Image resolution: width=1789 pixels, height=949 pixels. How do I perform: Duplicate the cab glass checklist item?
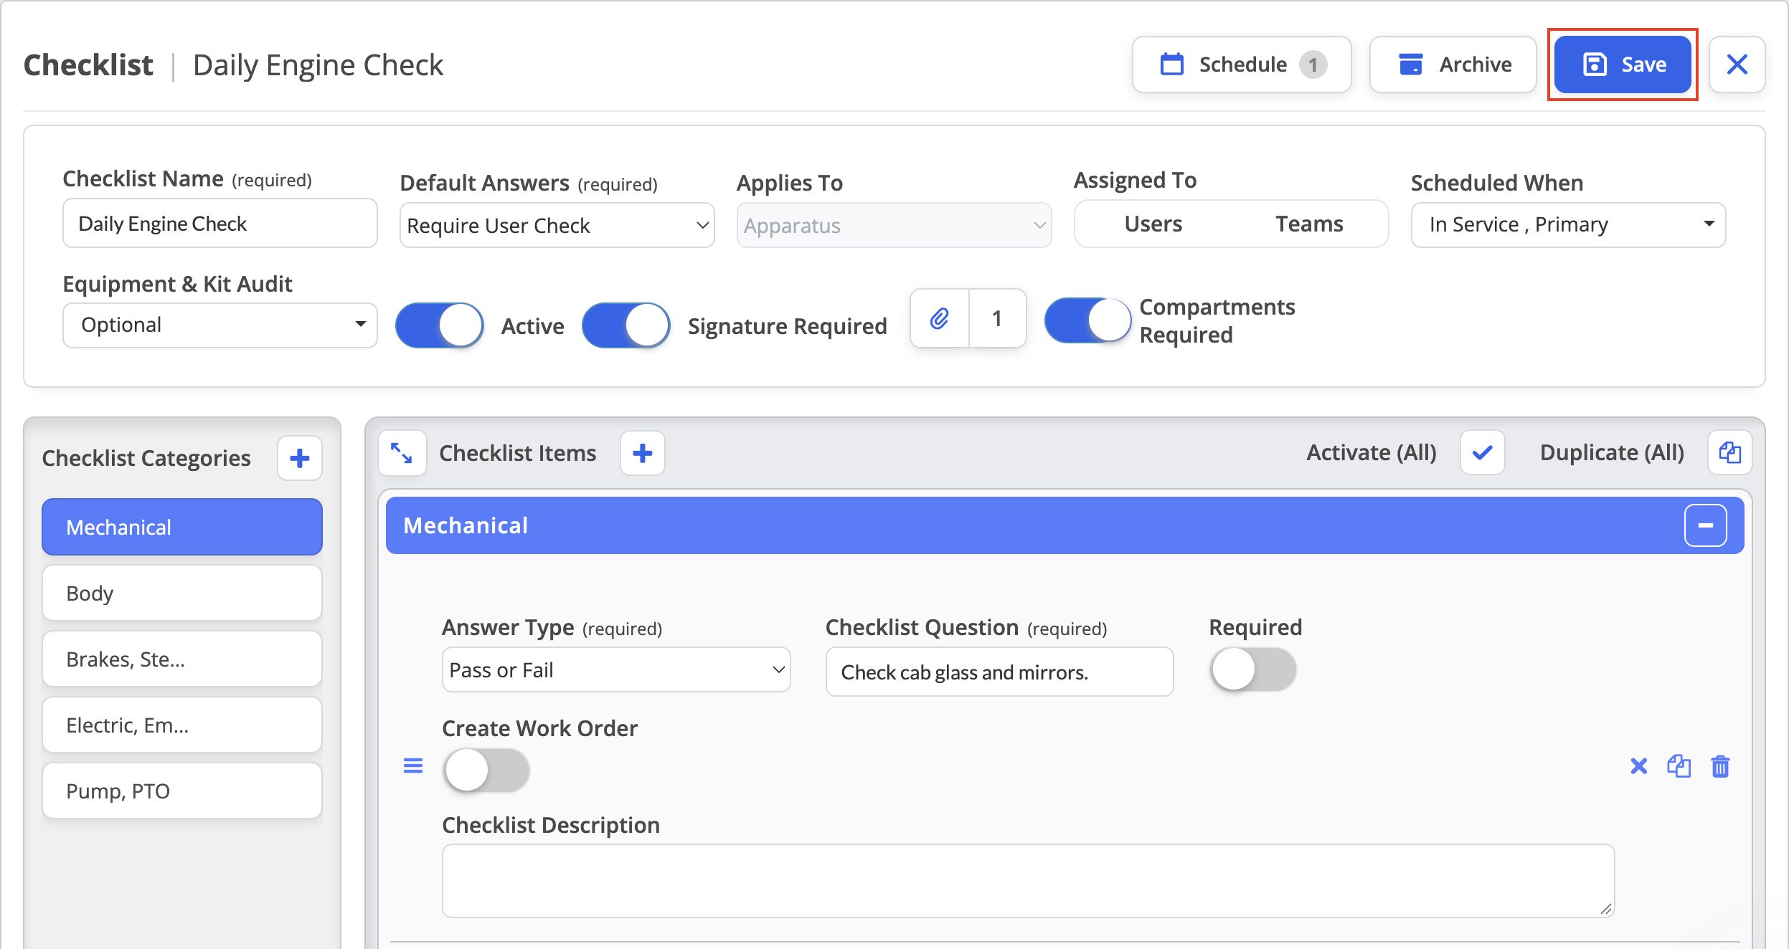1679,766
